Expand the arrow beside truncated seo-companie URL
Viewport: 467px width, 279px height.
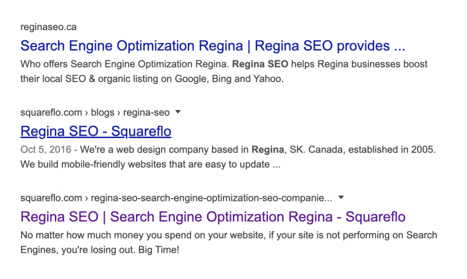(x=341, y=197)
